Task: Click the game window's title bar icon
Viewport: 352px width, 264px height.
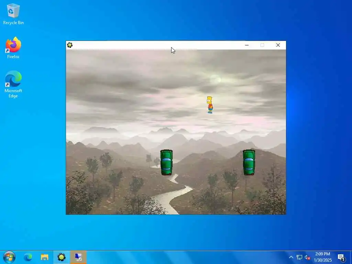Action: tap(69, 45)
